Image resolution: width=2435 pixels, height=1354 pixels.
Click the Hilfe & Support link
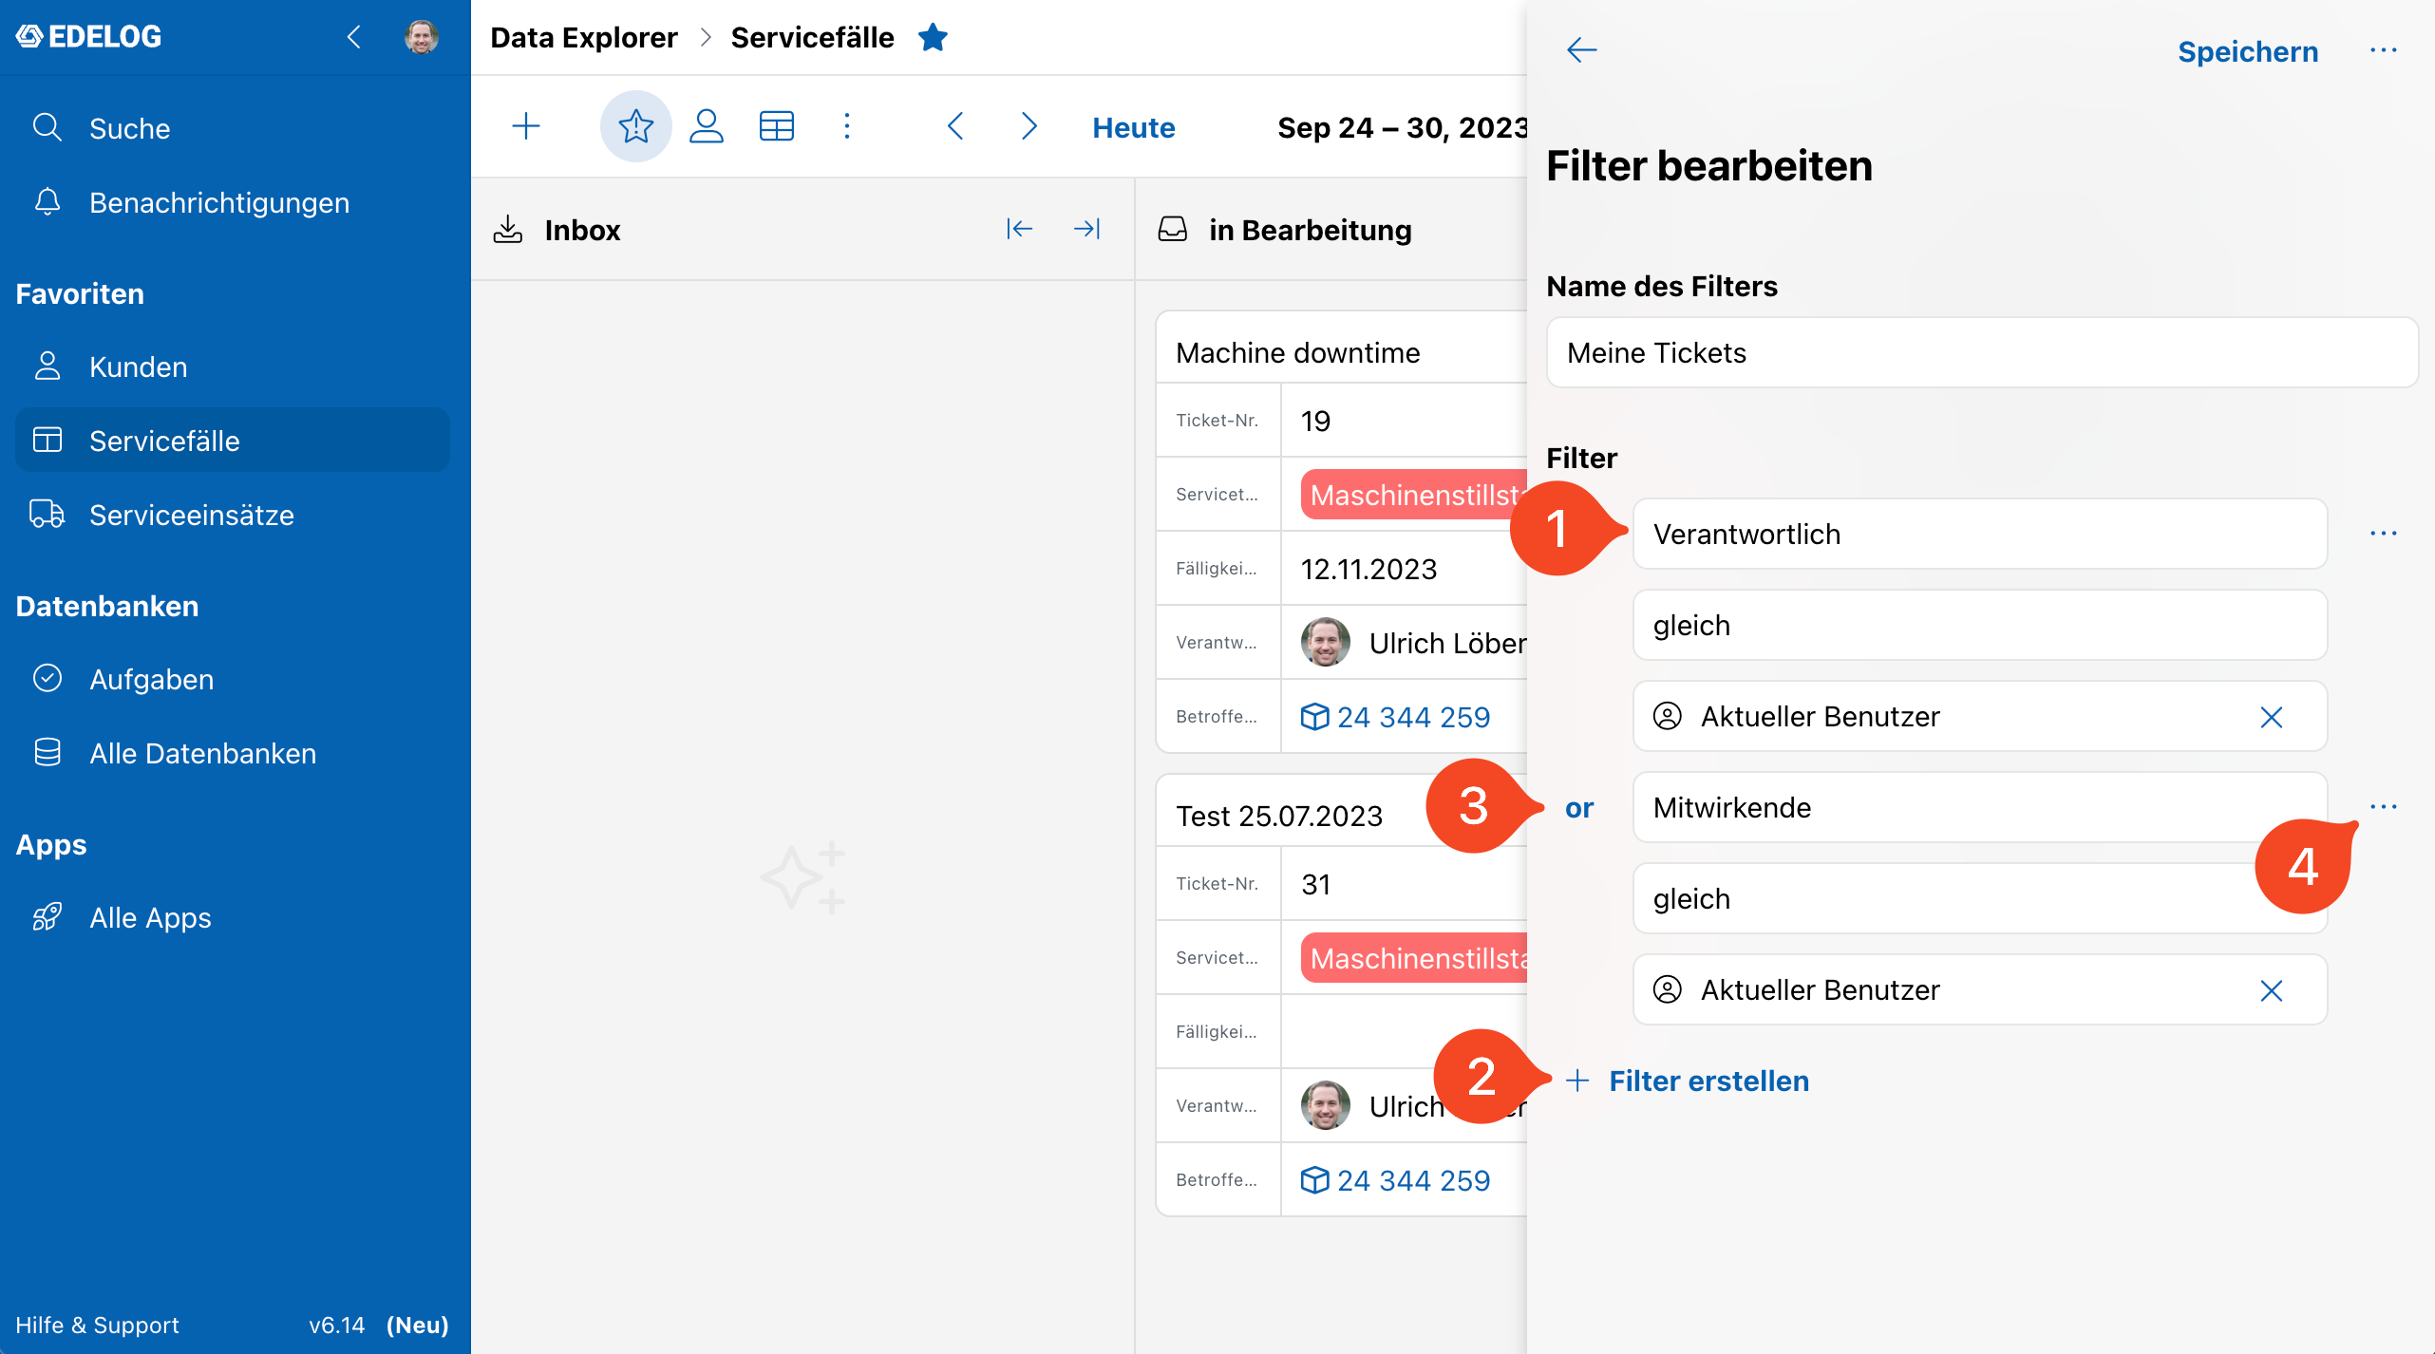(x=97, y=1325)
